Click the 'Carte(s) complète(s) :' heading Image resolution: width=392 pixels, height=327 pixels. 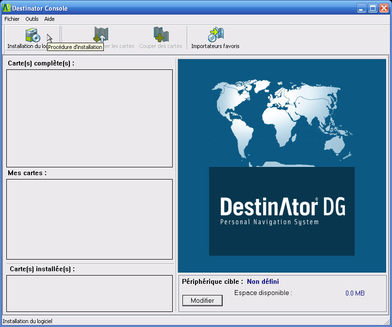click(41, 63)
